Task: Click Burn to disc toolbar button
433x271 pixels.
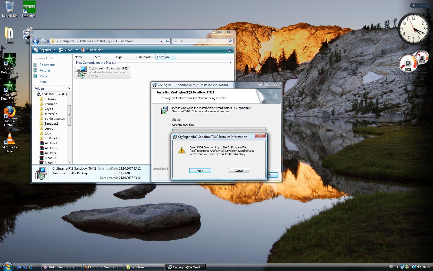Action: 92,50
